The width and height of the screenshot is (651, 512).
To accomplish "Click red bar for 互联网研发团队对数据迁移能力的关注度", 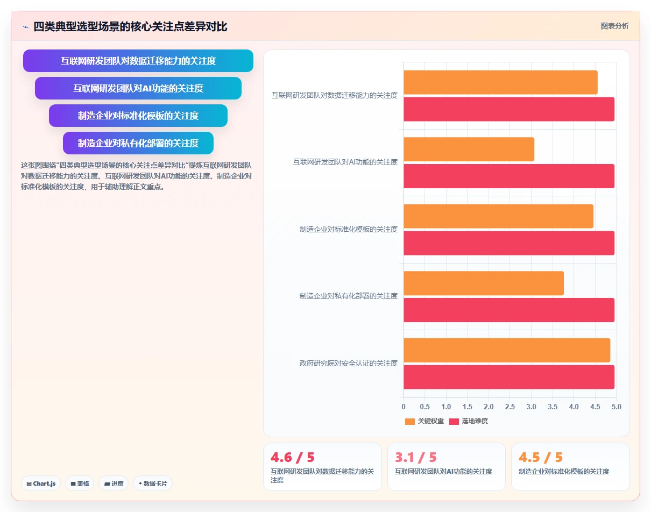I will 509,109.
